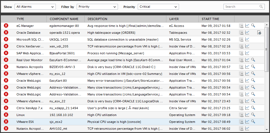Image resolution: width=270 pixels, height=133 pixels.
Task: Sort by COMPONENT NAME column header
Action: [x=64, y=19]
